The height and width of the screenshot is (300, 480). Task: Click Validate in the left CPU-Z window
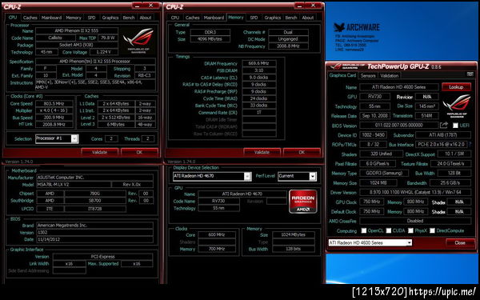tap(99, 152)
